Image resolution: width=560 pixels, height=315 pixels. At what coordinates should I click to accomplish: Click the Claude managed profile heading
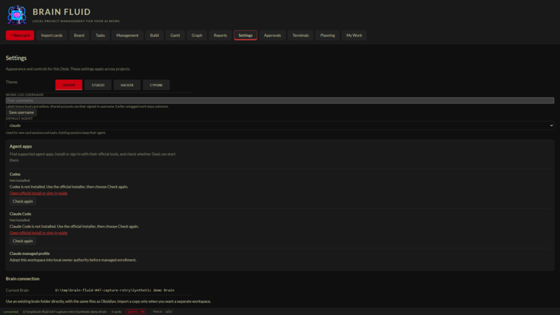pos(30,254)
